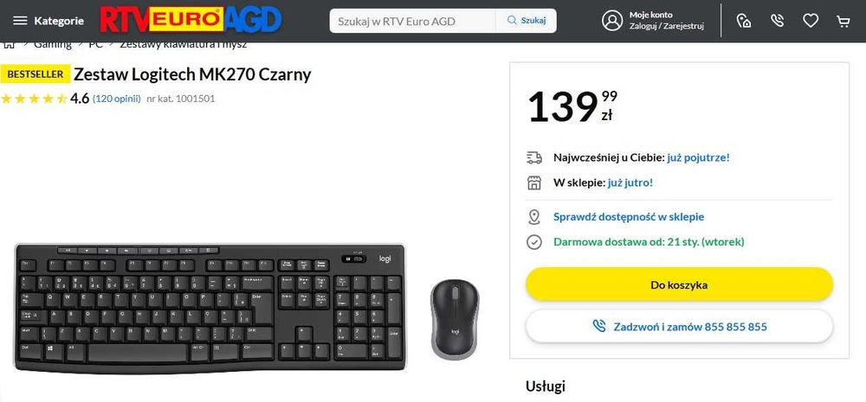Open the shopping cart icon
The width and height of the screenshot is (866, 402).
[843, 22]
